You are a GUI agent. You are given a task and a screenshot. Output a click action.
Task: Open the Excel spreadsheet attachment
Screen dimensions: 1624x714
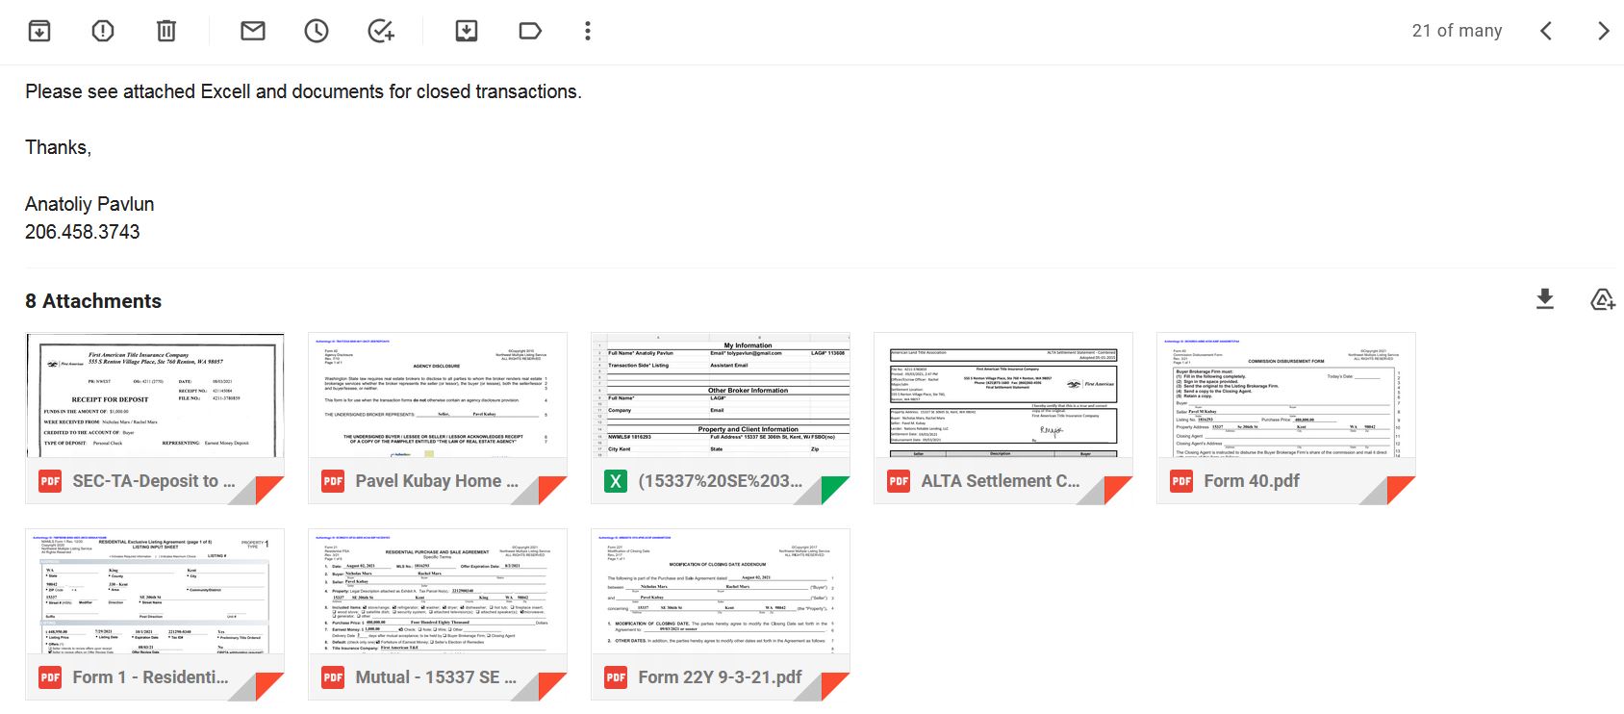(721, 418)
